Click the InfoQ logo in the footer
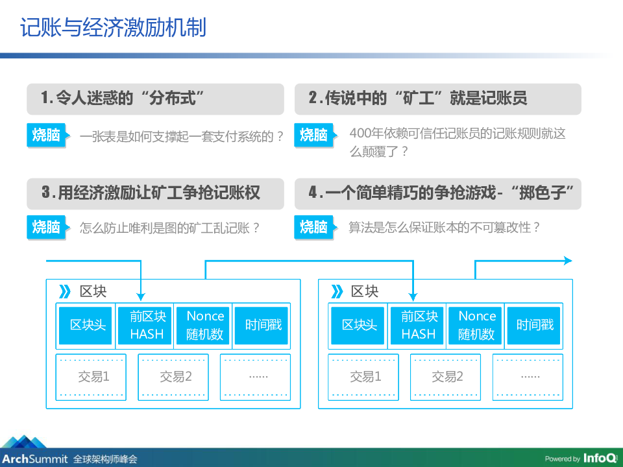Image resolution: width=623 pixels, height=467 pixels. pyautogui.click(x=599, y=458)
